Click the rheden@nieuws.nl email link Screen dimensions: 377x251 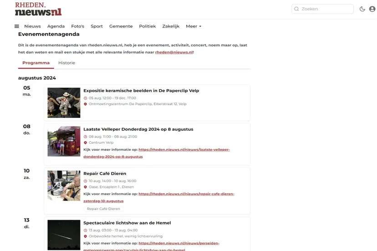tap(173, 52)
